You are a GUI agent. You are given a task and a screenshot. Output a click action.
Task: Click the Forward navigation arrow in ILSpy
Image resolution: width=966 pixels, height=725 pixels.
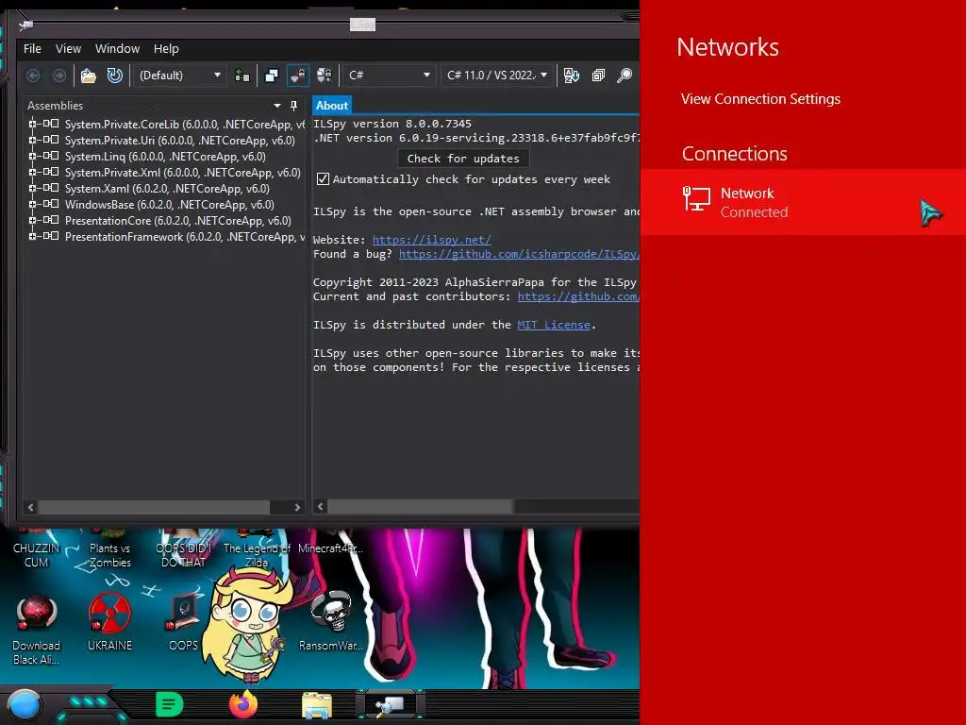[x=59, y=76]
